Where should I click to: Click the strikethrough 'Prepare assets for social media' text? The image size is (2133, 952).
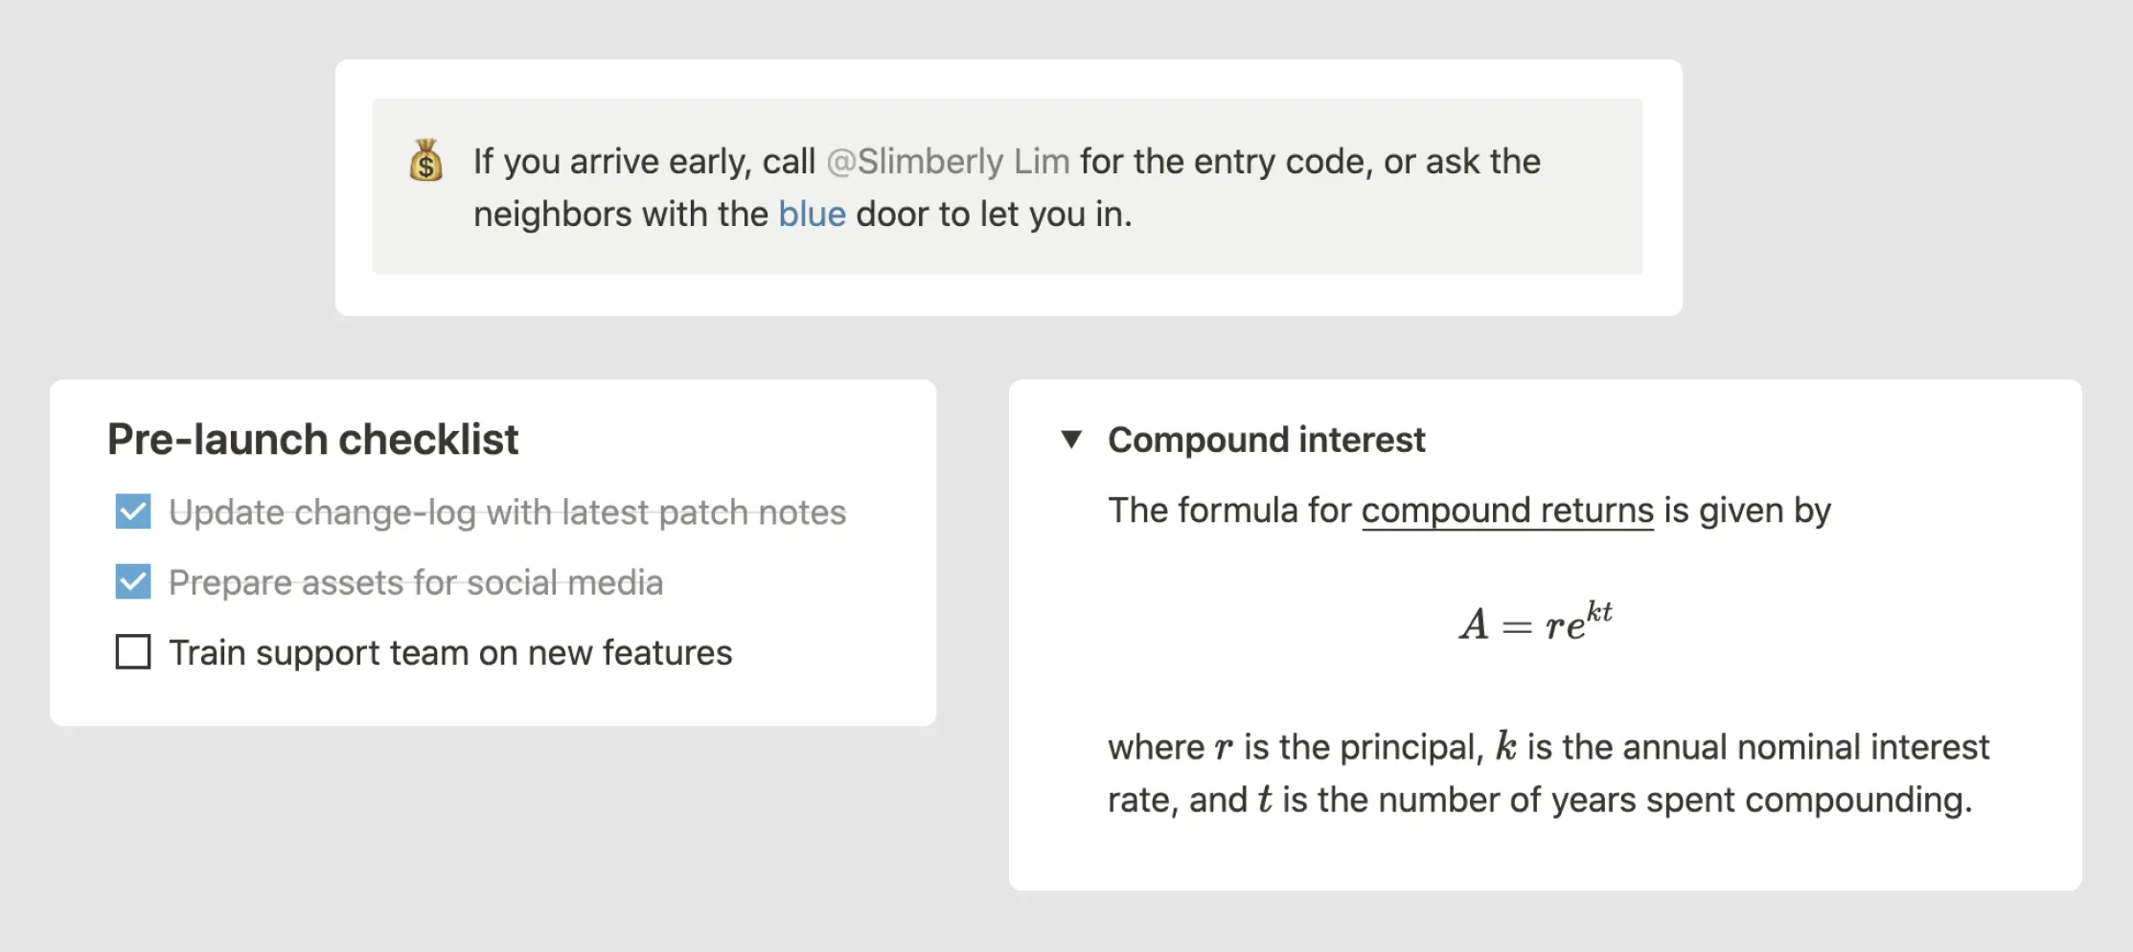416,581
